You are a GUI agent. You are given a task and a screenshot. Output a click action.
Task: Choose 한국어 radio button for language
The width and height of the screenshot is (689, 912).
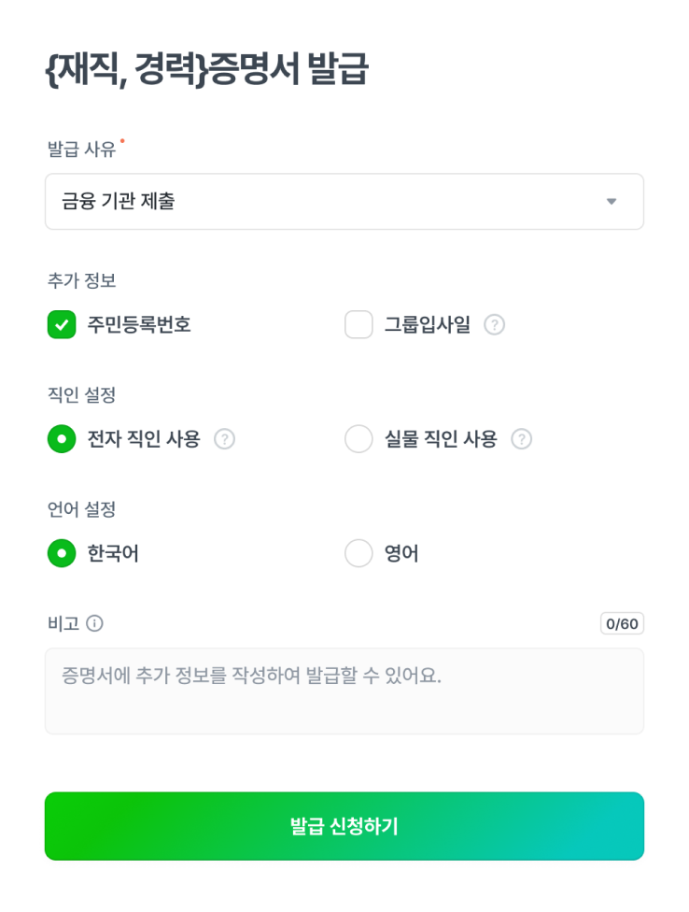pyautogui.click(x=62, y=553)
